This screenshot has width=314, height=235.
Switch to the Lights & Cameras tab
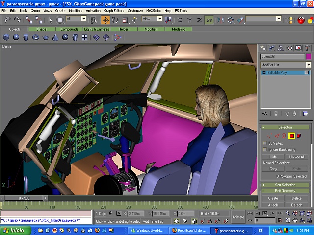97,29
